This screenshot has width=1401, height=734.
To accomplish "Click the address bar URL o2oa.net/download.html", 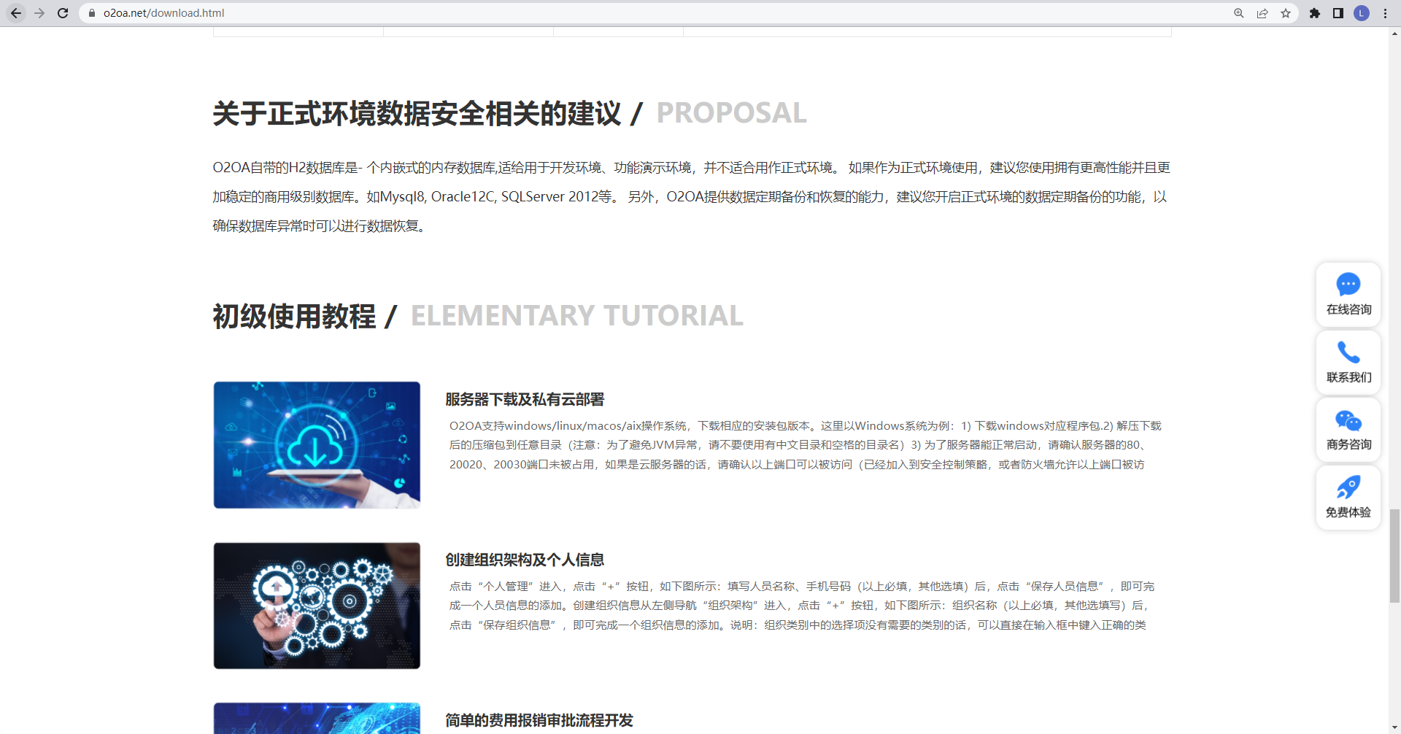I will 163,13.
